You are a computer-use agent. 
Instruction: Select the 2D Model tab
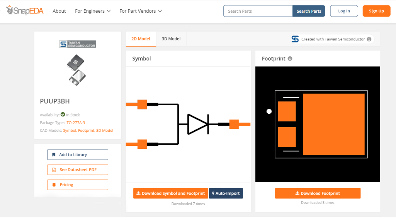point(141,39)
